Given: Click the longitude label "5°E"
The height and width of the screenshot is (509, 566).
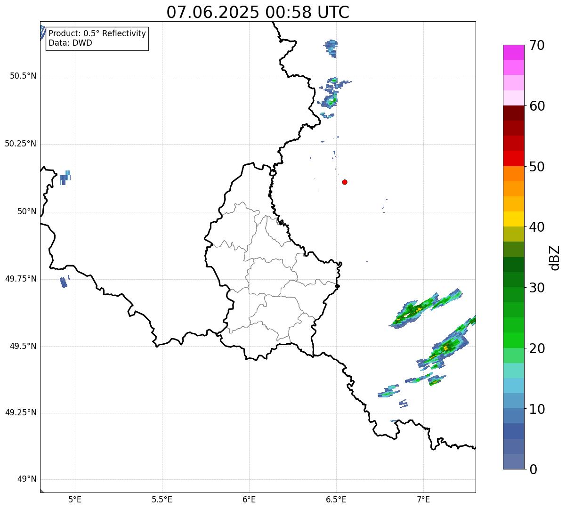Looking at the screenshot, I should (75, 500).
